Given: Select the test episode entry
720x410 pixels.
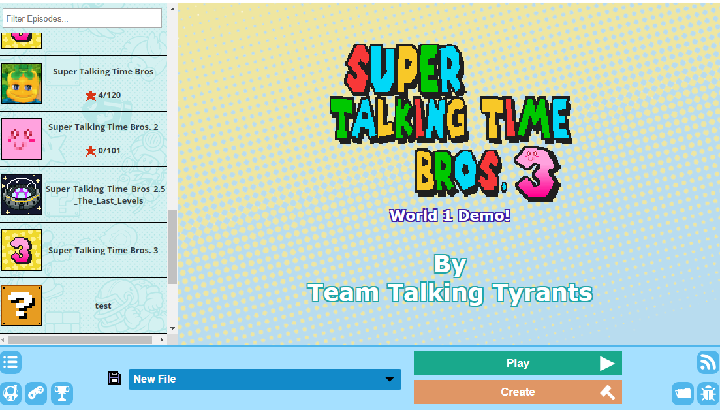Looking at the screenshot, I should coord(84,306).
